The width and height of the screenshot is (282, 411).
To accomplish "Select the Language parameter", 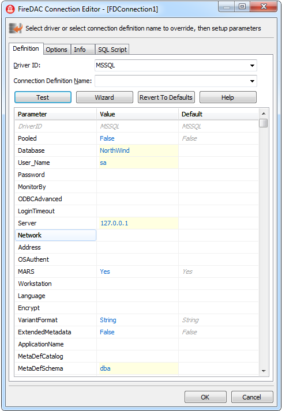I will (x=55, y=296).
